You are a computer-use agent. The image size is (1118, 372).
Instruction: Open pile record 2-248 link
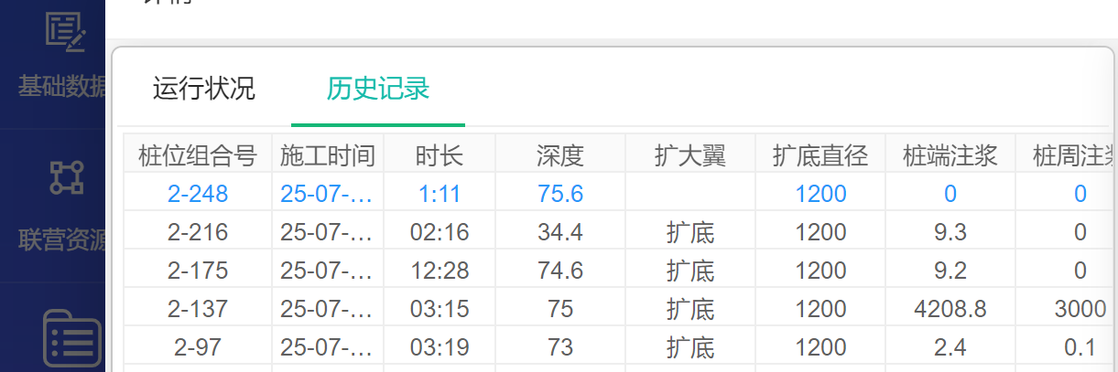pos(198,194)
